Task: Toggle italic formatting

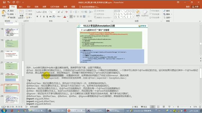Action: pos(41,17)
